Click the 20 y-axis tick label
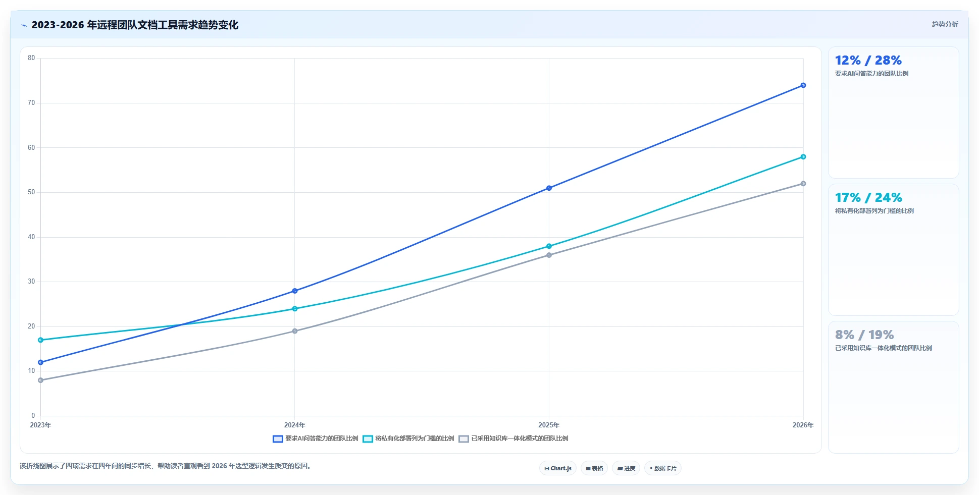979x495 pixels. tap(31, 326)
